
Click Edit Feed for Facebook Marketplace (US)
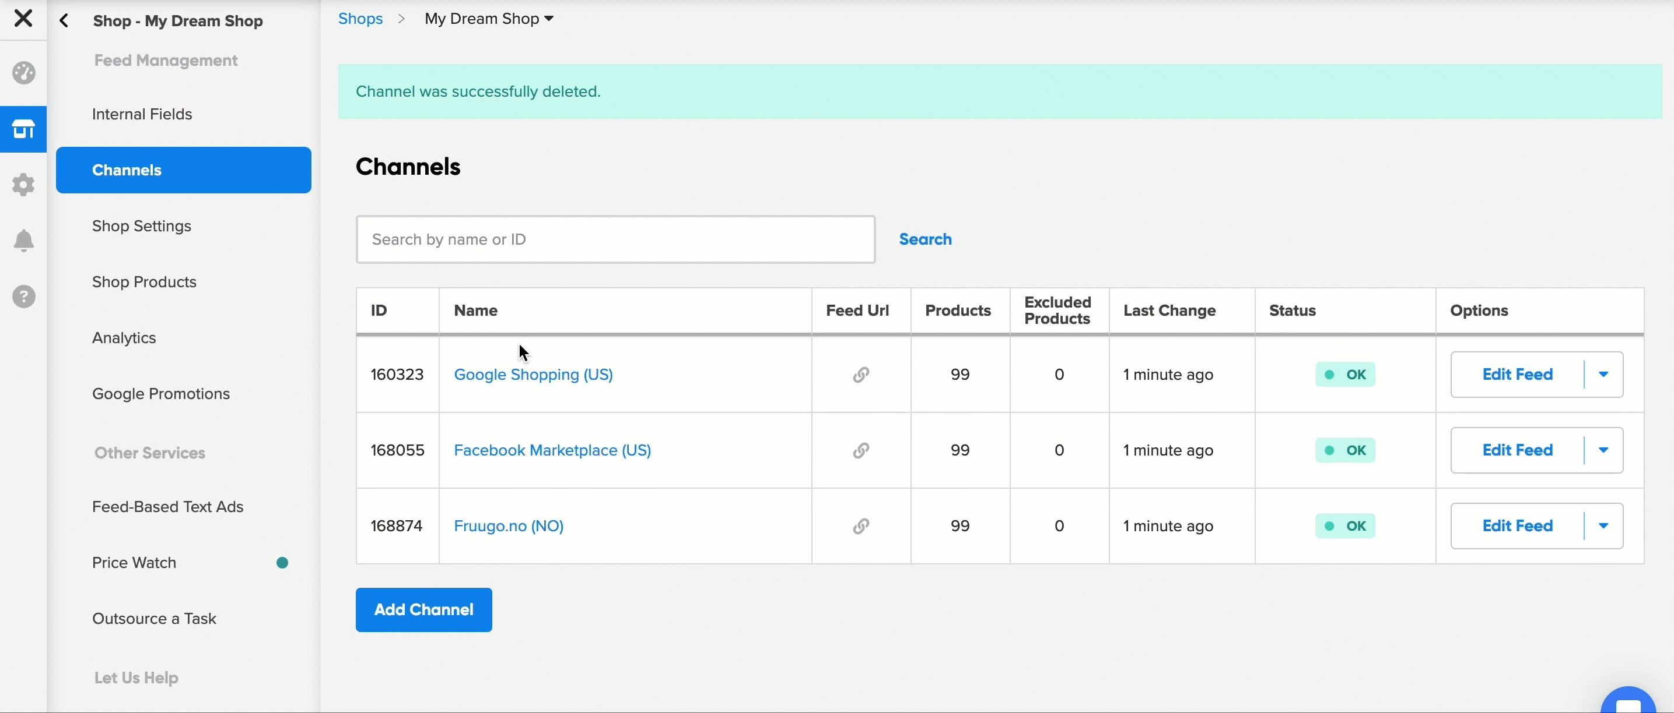click(1517, 450)
